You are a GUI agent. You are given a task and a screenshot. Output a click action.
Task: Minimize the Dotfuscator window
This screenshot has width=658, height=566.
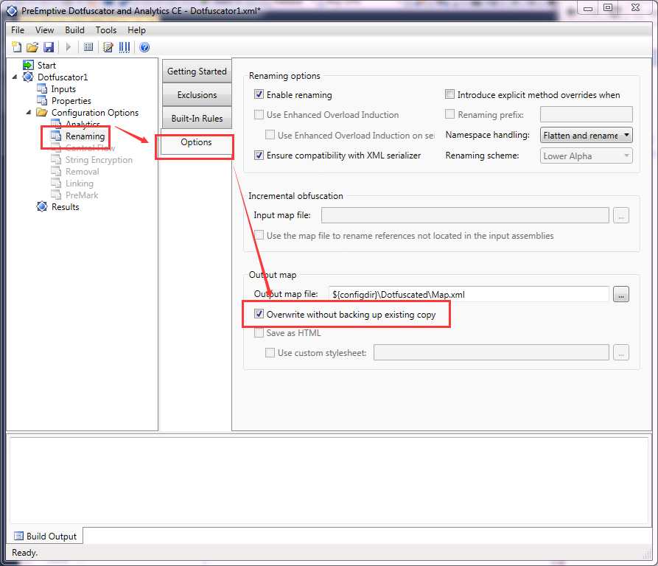[588, 7]
